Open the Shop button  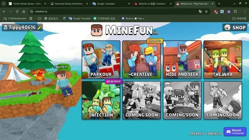235,27
